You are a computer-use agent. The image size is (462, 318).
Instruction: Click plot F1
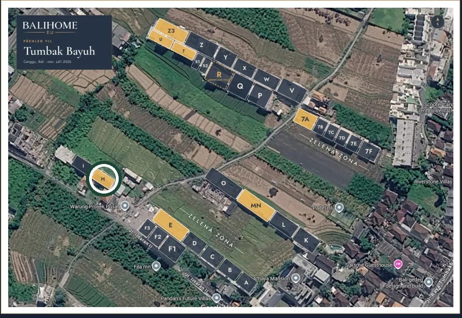[172, 249]
